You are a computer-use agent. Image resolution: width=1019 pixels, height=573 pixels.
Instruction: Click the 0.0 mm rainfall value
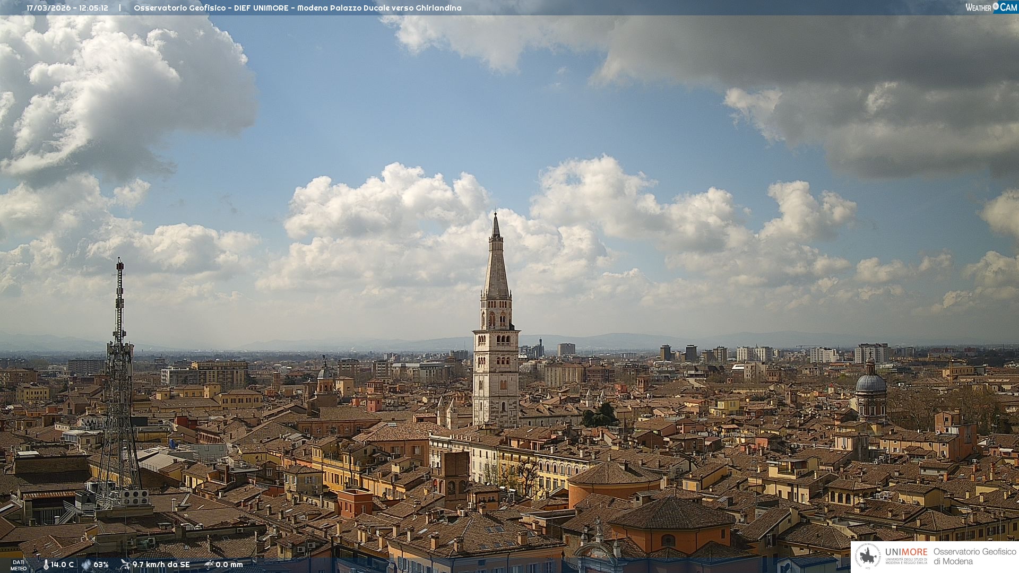point(229,565)
